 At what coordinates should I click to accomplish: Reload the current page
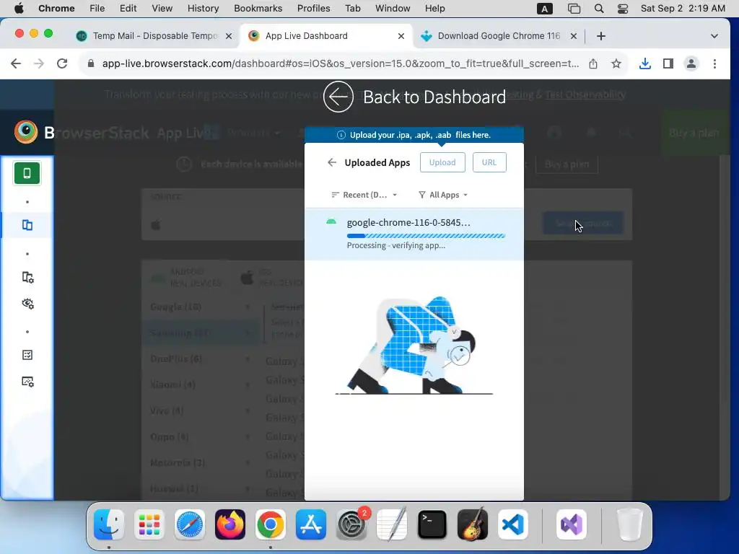[62, 63]
